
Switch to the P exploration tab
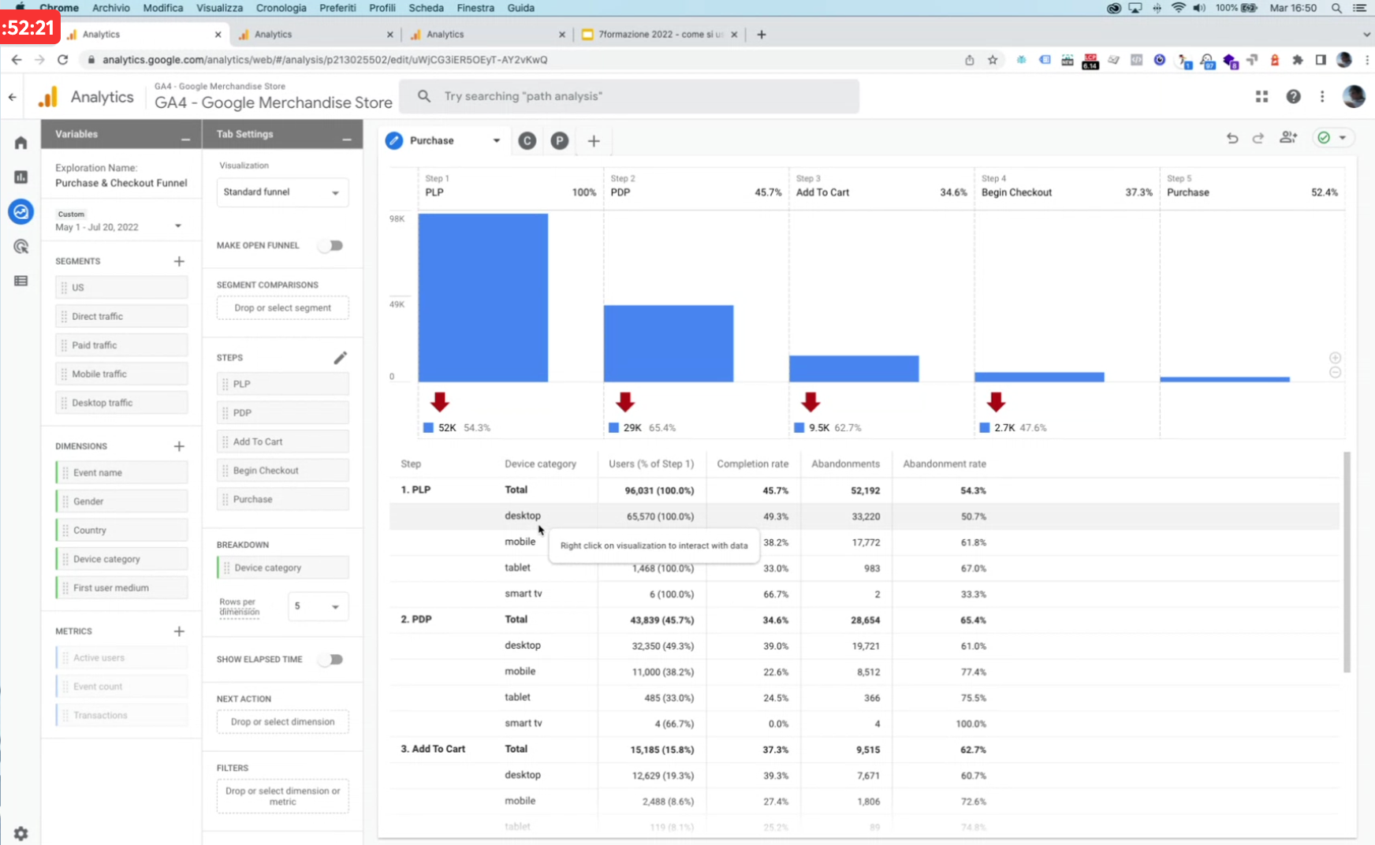coord(560,141)
